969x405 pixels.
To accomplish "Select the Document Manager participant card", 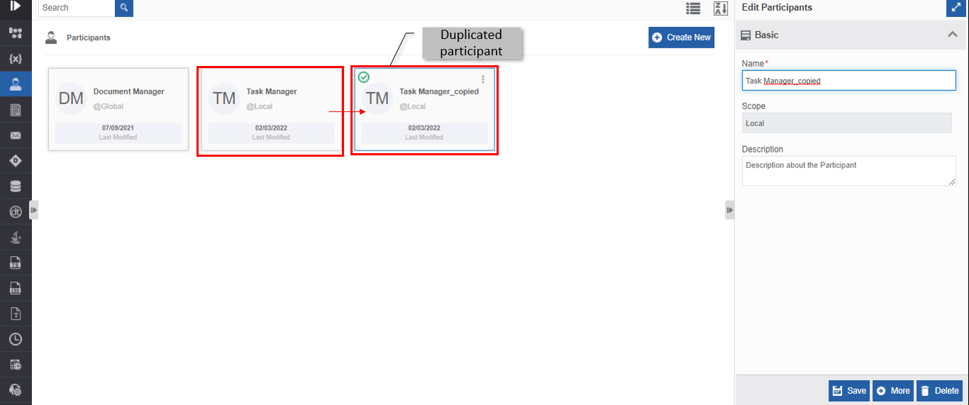I will [x=118, y=109].
